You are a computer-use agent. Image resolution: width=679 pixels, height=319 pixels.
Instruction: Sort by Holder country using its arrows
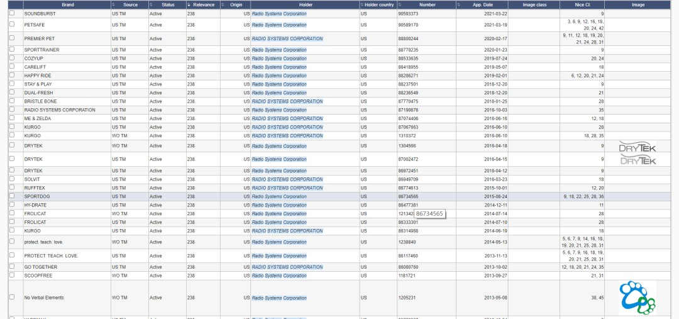click(362, 5)
